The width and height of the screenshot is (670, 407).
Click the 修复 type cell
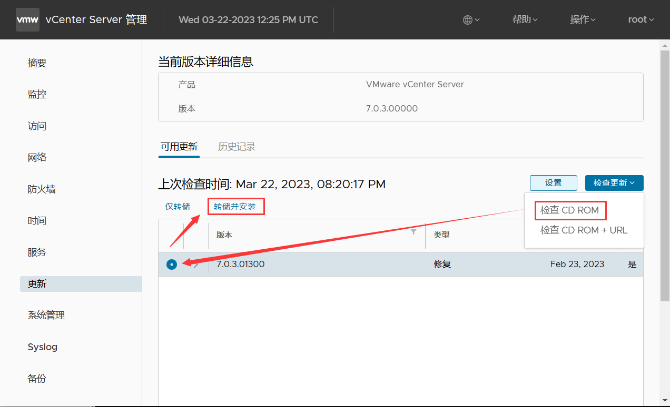(442, 264)
